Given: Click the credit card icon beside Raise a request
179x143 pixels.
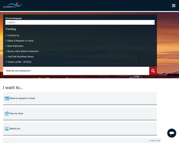Looking at the screenshot, I should [x=7, y=98].
